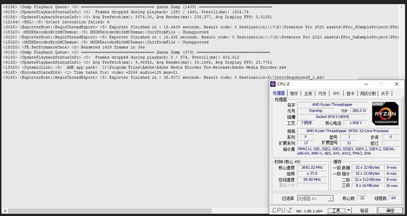Click the left arrow of the horizontal scrollbar
Image resolution: width=407 pixels, height=216 pixels.
5,211
